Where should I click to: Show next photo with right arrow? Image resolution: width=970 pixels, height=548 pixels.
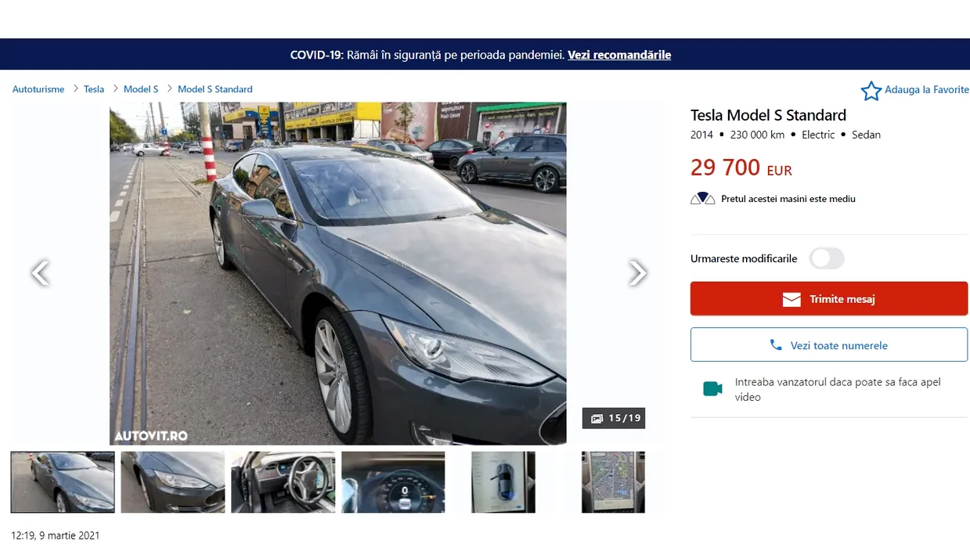[638, 272]
